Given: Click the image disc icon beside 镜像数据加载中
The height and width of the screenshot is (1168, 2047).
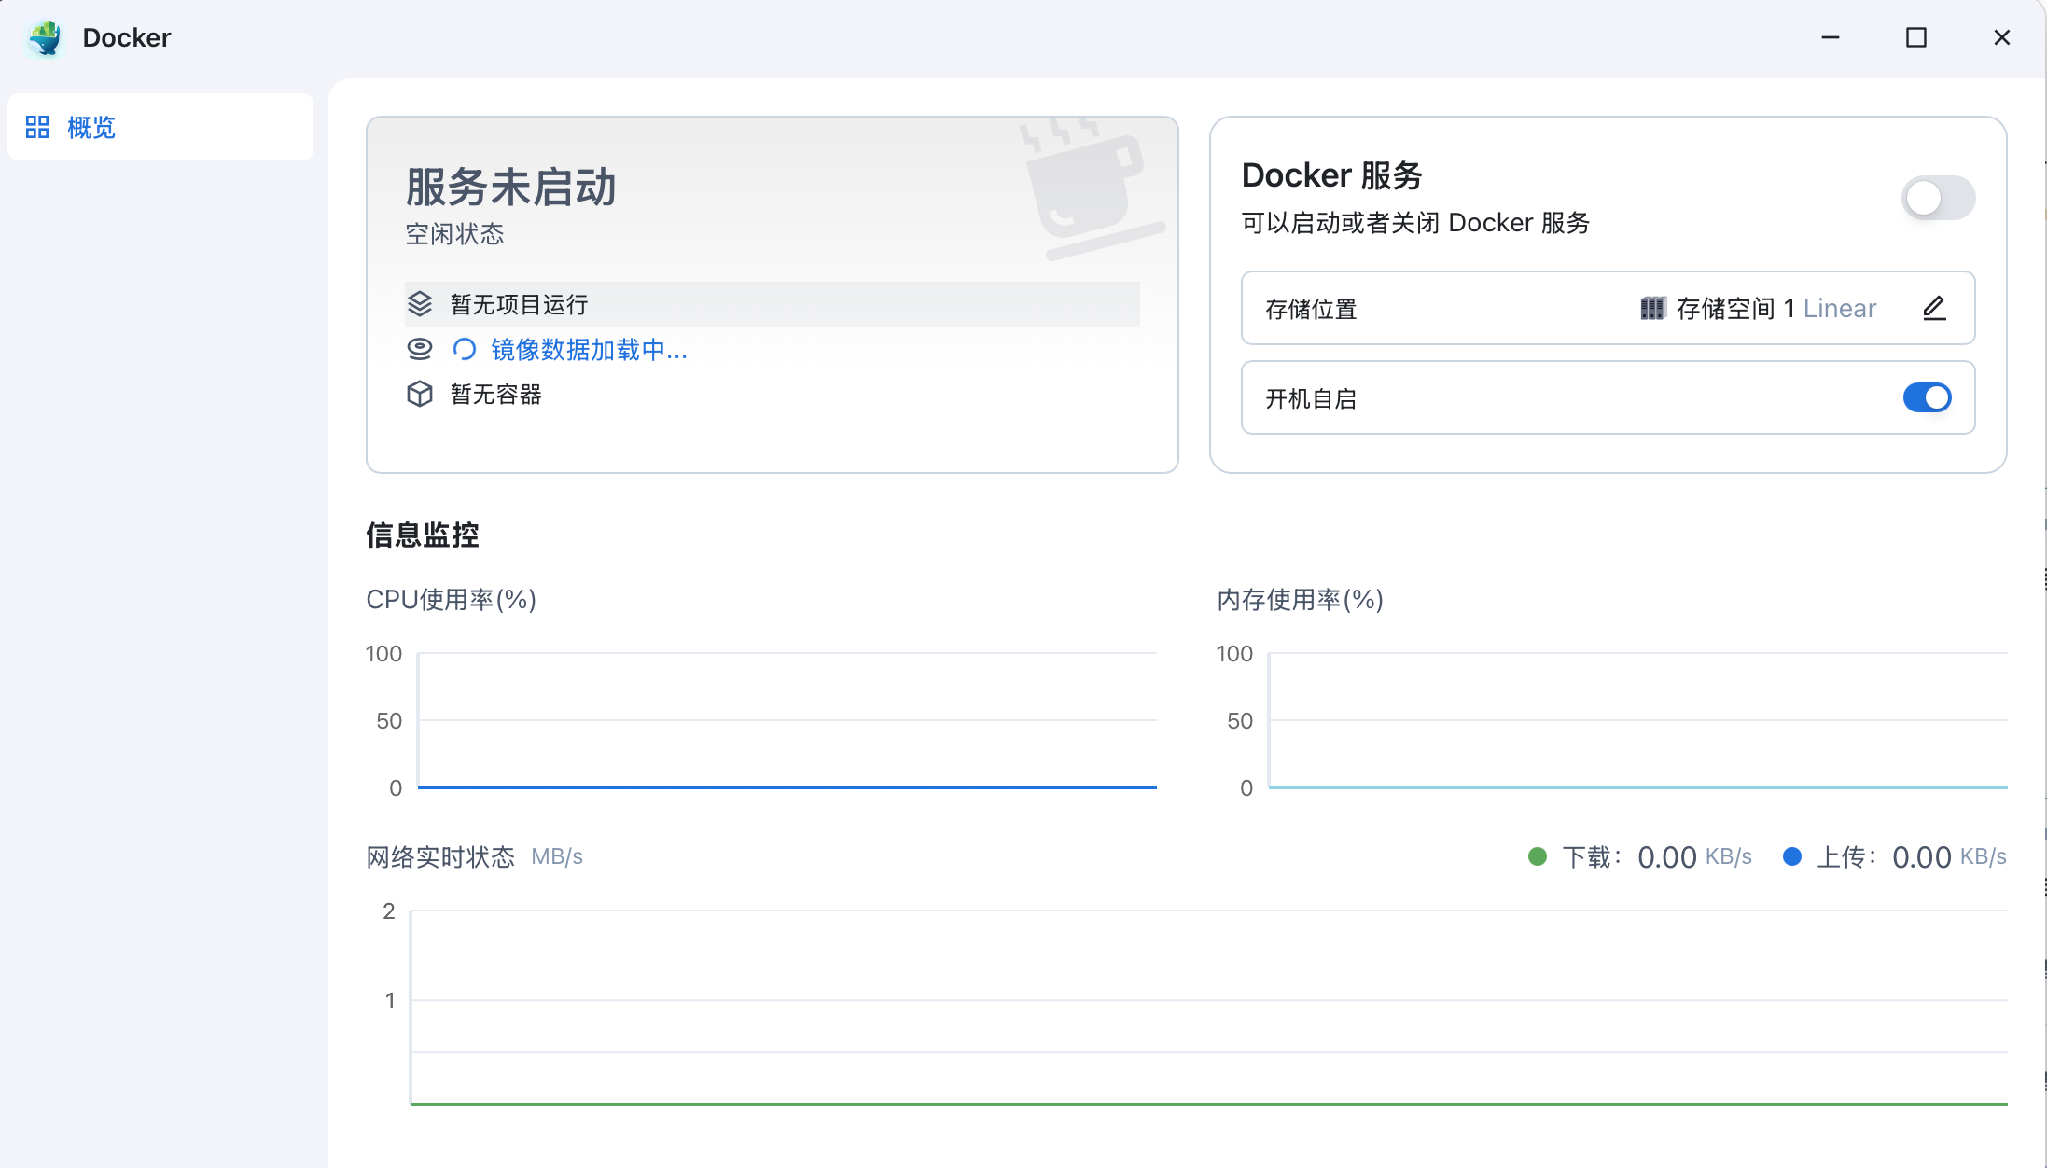Looking at the screenshot, I should click(x=420, y=349).
